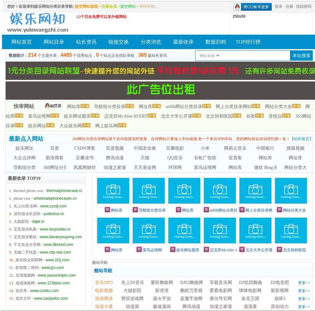Expand the 网站名称 search type dropdown
315x311 pixels.
pyautogui.click(x=209, y=56)
